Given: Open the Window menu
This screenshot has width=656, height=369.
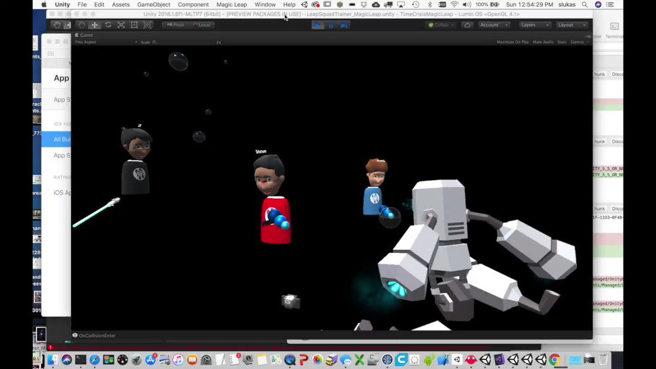Looking at the screenshot, I should (265, 4).
